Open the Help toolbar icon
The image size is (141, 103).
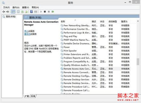(x=32, y=12)
